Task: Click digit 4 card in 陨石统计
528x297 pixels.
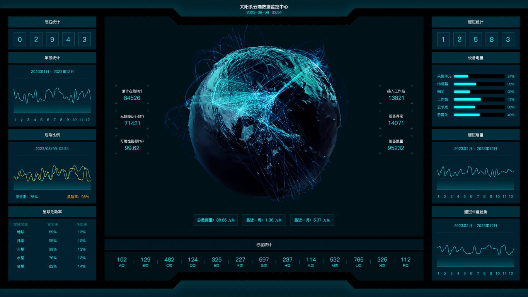Action: click(x=68, y=39)
